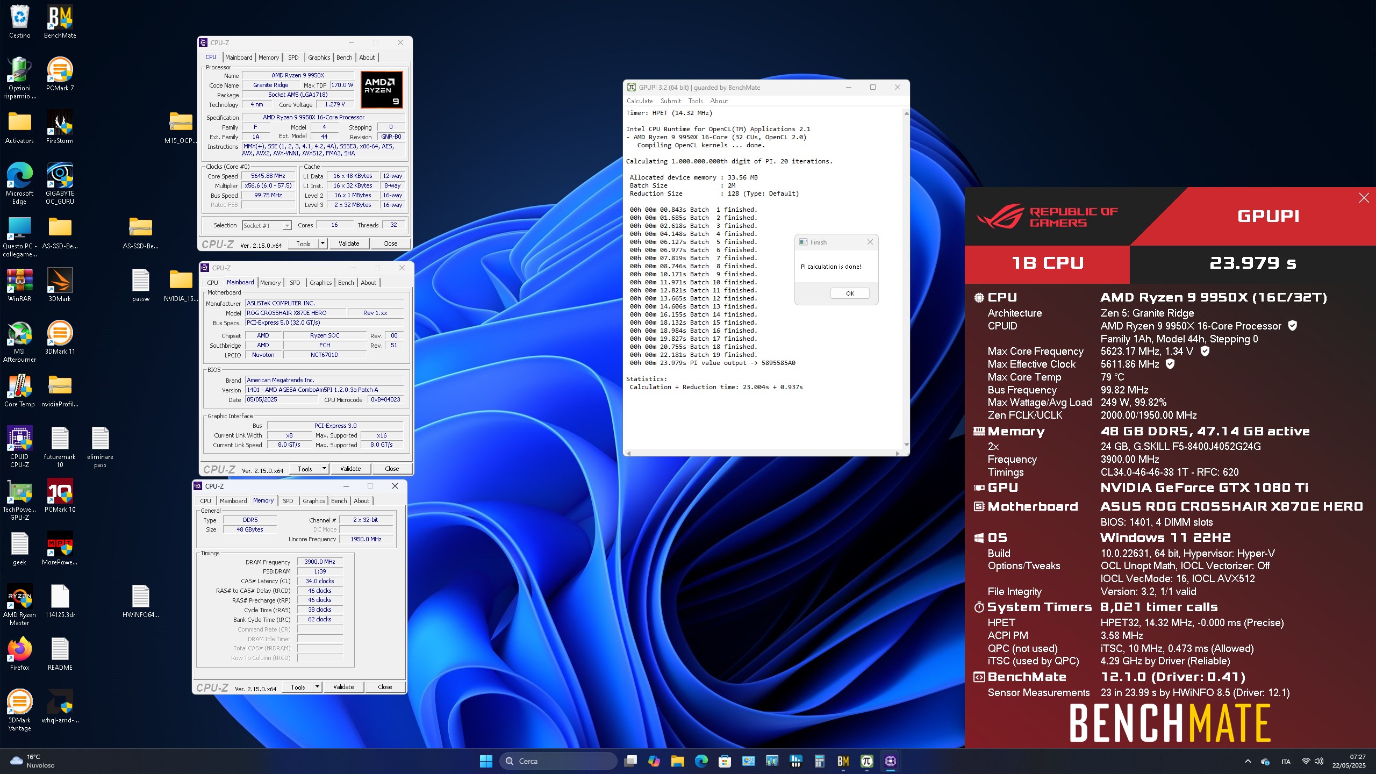
Task: Open Task View in the taskbar
Action: point(630,761)
